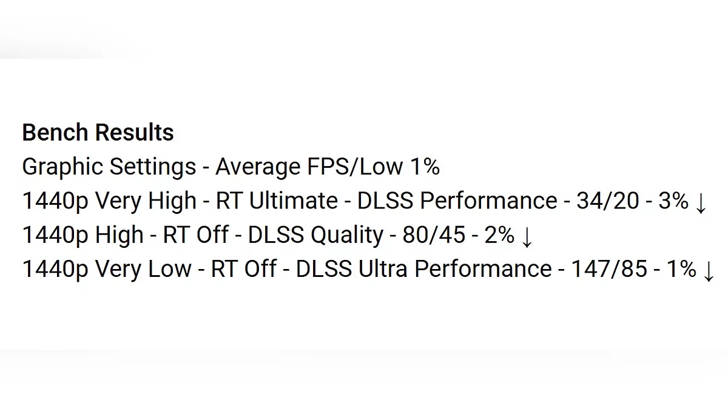Click the 1440p Very High text
Viewport: 728px width, 409px height.
point(109,201)
